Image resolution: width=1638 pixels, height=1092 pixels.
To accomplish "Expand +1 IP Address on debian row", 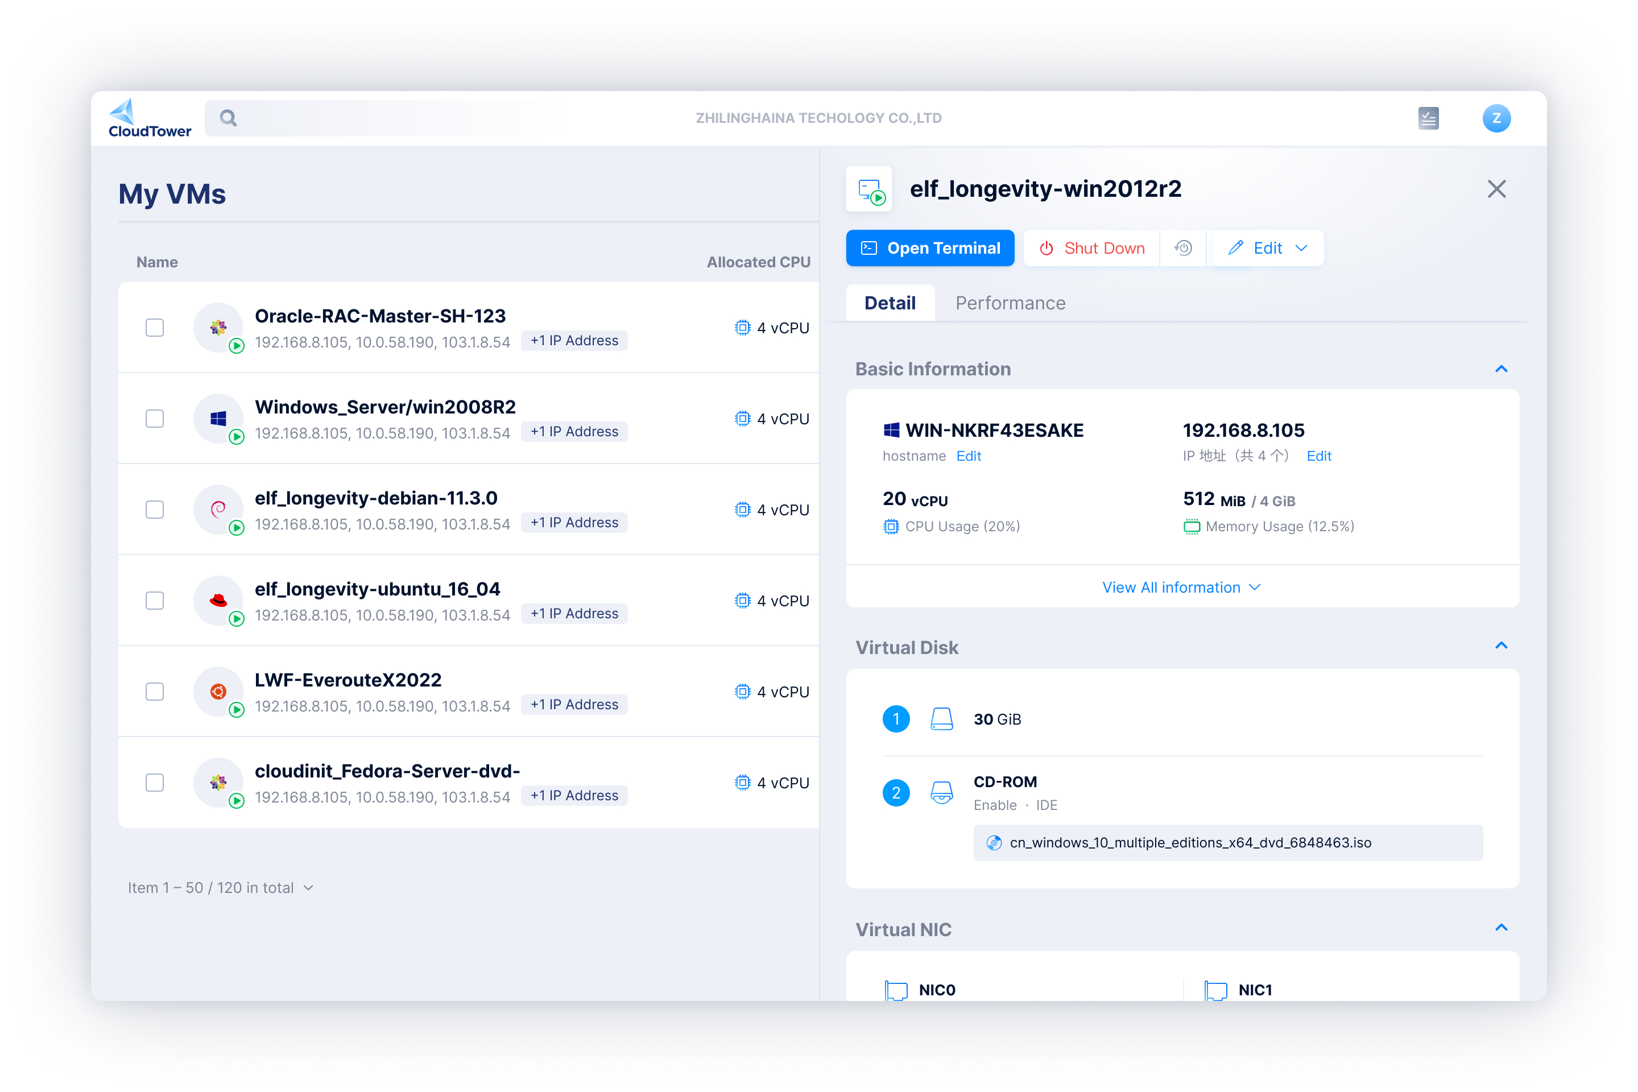I will (x=574, y=523).
